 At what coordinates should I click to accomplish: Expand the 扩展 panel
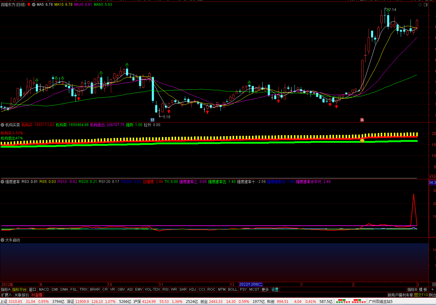[x=6, y=295]
